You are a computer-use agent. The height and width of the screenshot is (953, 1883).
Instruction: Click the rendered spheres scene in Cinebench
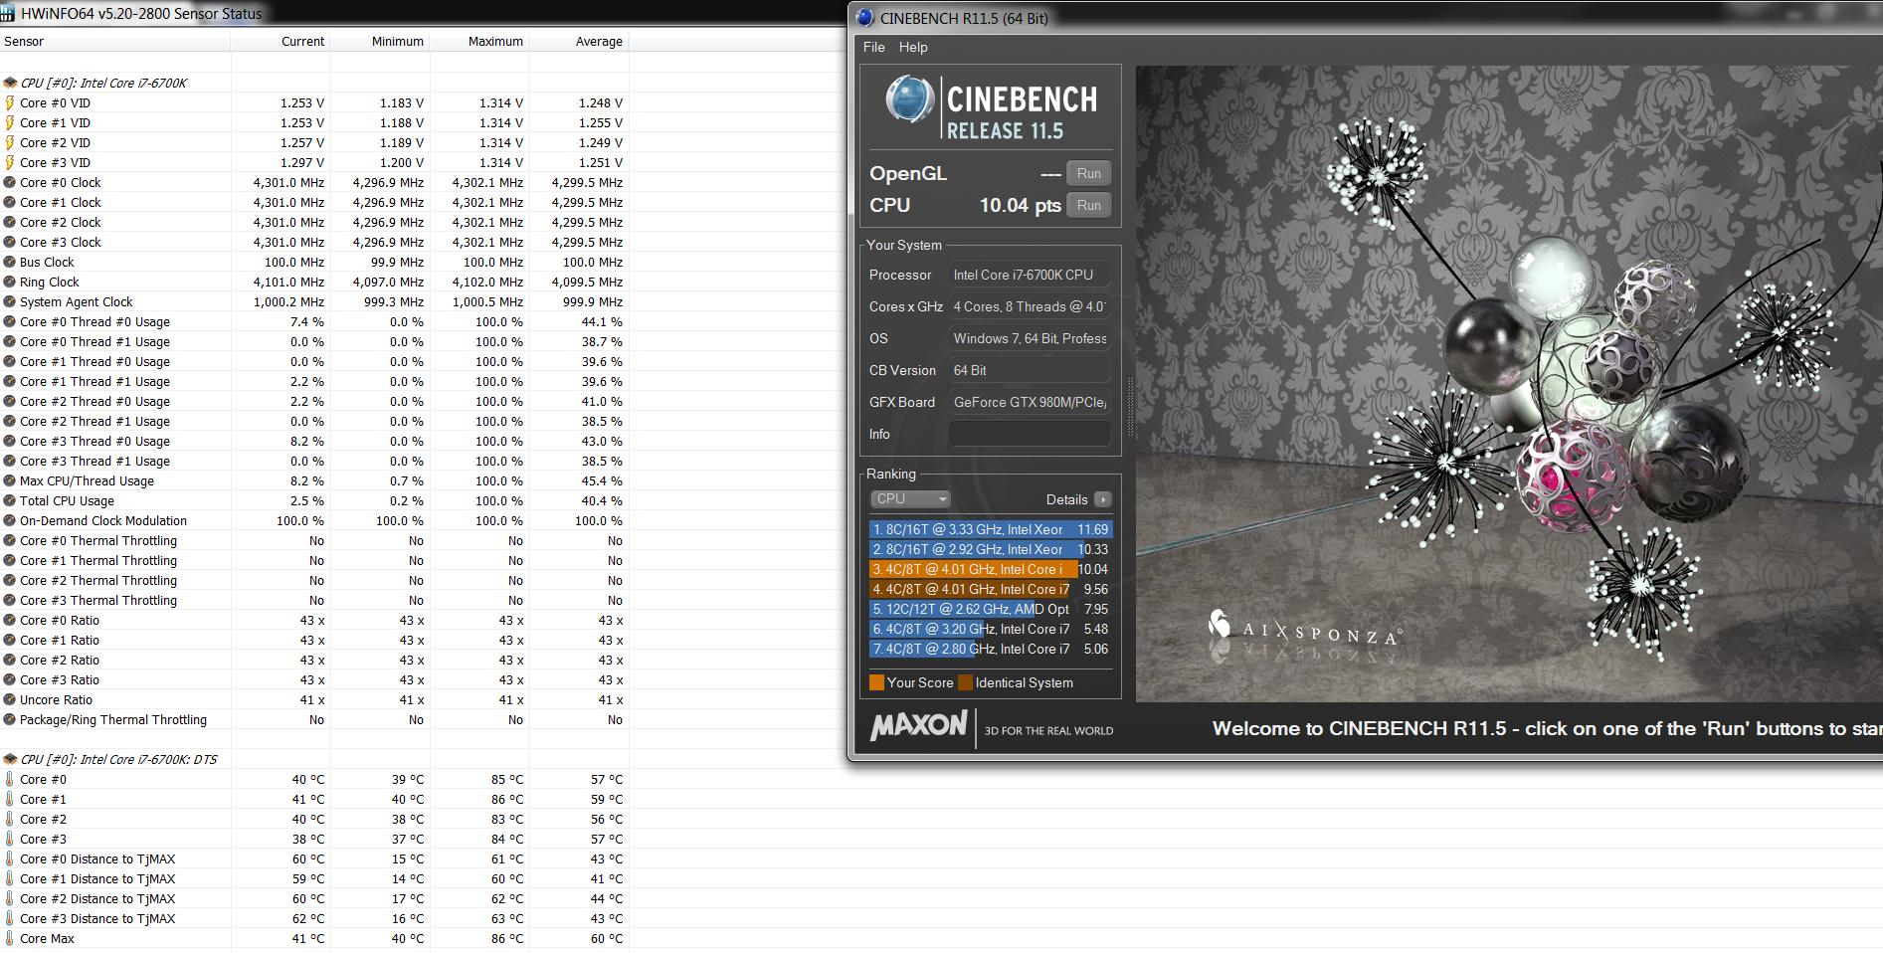coord(1509,384)
